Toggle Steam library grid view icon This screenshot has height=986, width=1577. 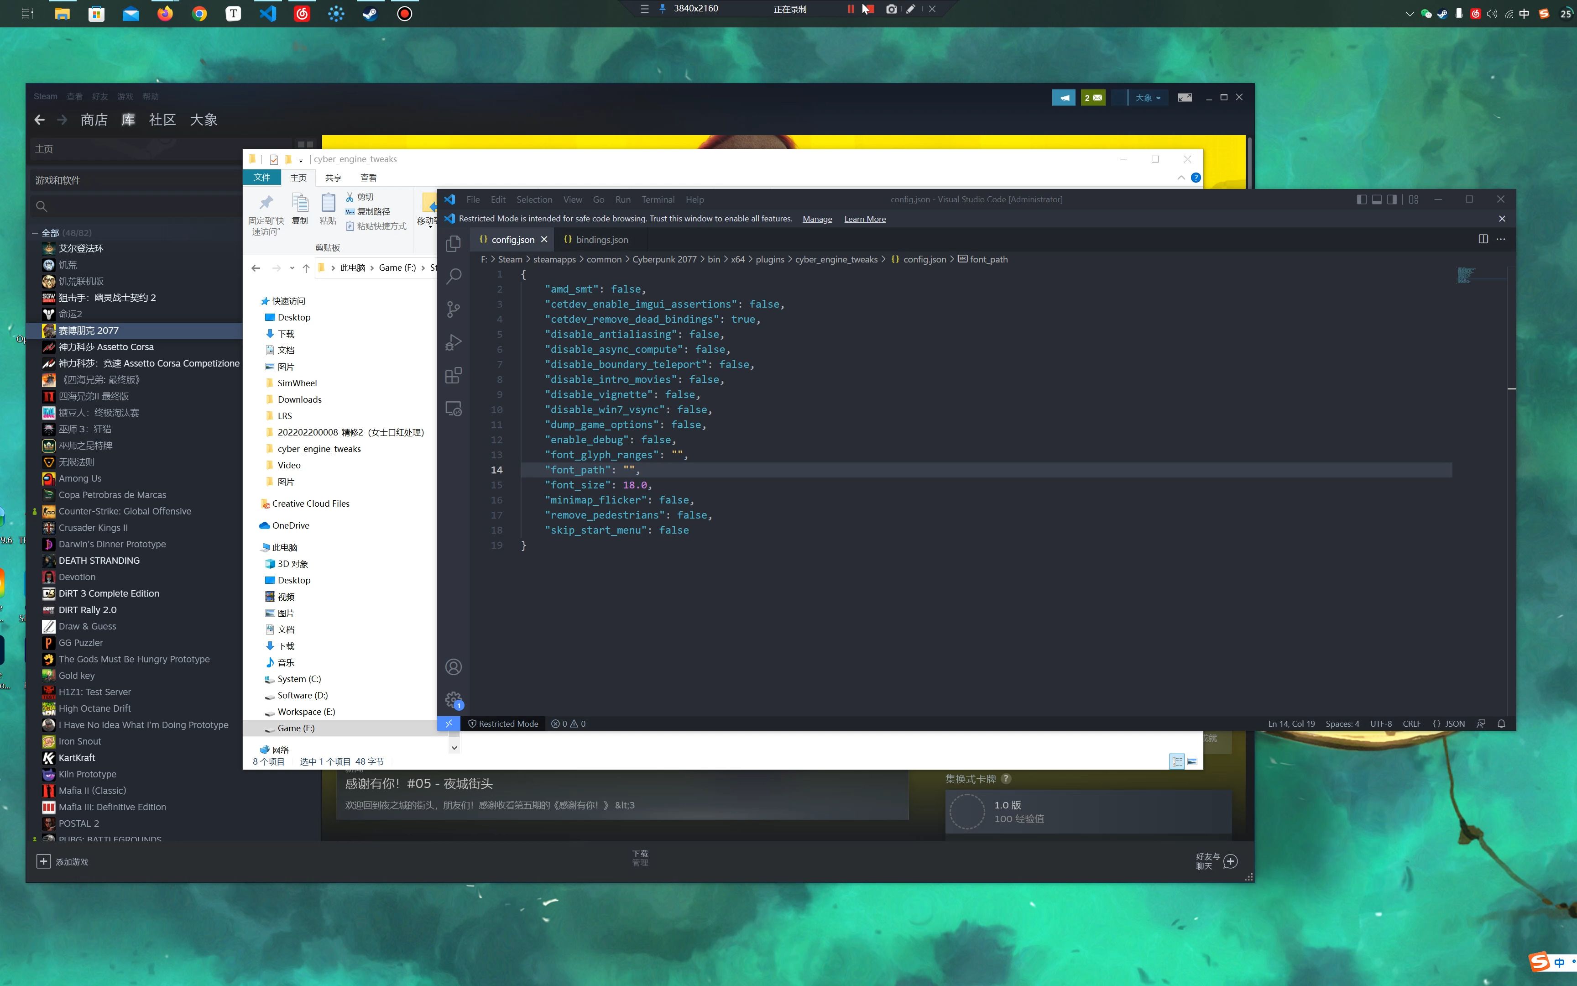(x=305, y=144)
